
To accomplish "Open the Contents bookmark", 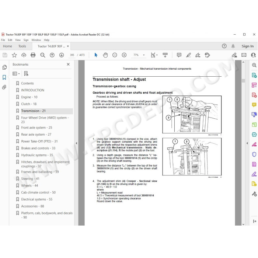I will (x=27, y=83).
